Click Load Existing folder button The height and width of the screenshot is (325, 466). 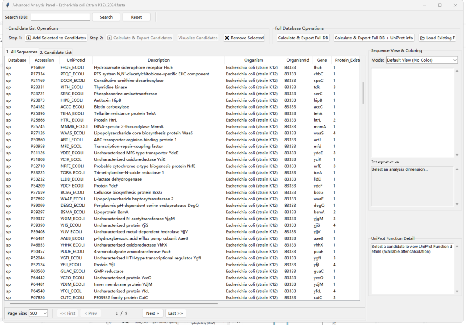(x=438, y=37)
